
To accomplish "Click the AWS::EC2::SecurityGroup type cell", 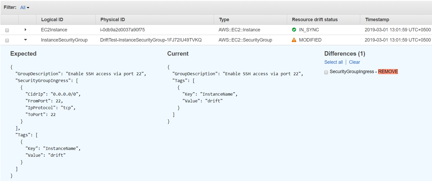I will (x=245, y=40).
